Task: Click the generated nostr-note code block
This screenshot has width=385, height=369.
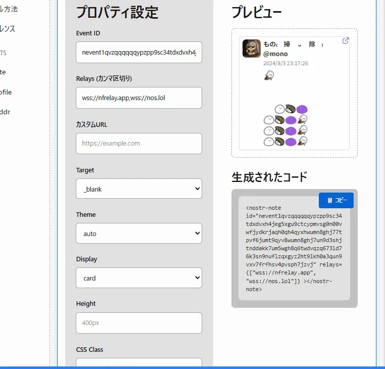Action: pyautogui.click(x=294, y=248)
